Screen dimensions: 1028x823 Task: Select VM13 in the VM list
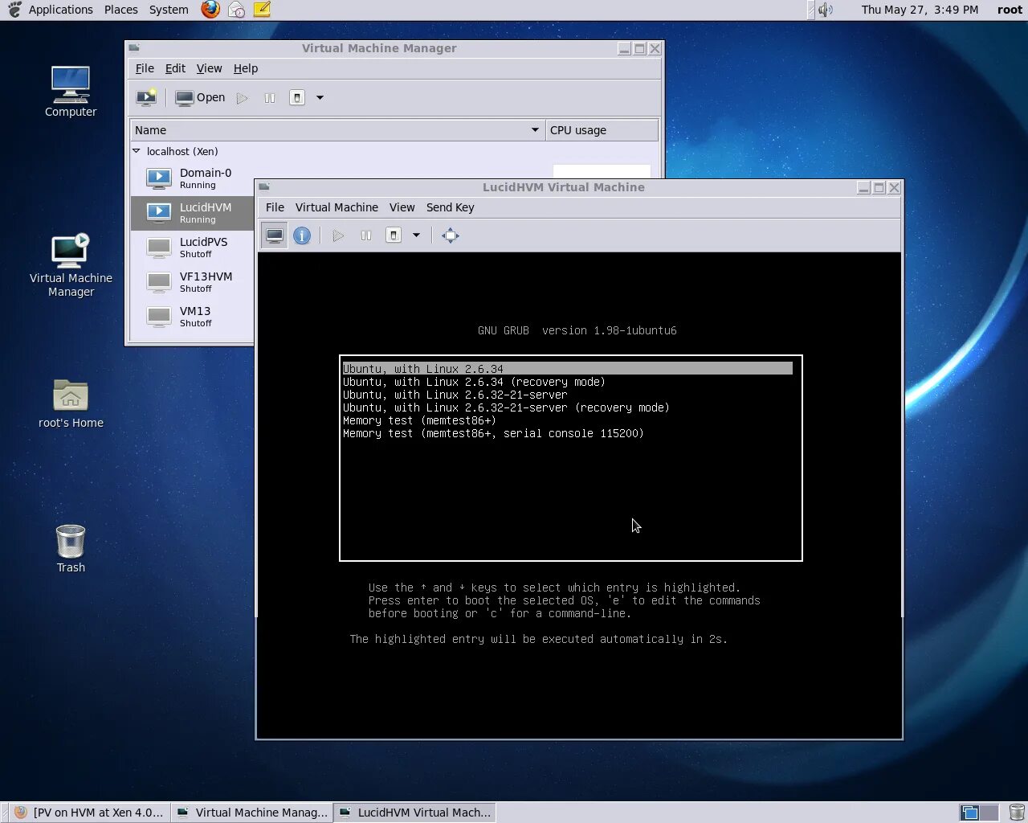193,317
